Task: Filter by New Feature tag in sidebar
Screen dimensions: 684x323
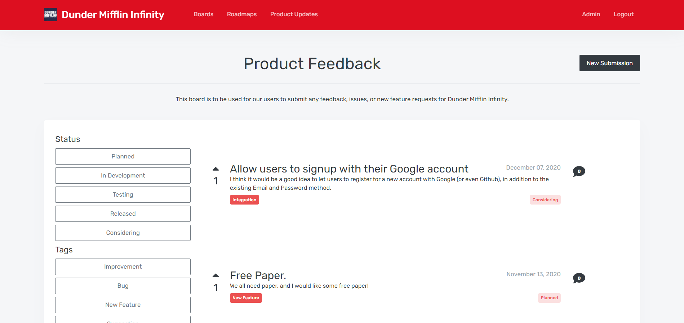Action: click(123, 305)
